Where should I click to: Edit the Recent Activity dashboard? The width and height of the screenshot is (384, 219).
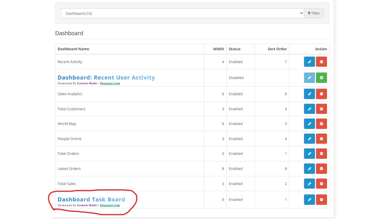pos(309,62)
